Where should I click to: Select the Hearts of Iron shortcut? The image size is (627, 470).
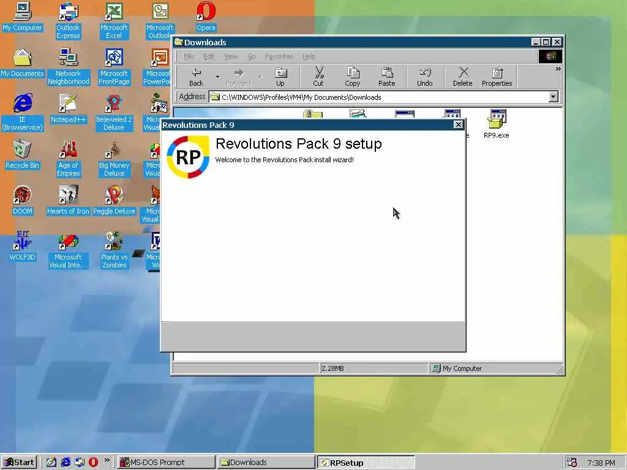pos(69,201)
